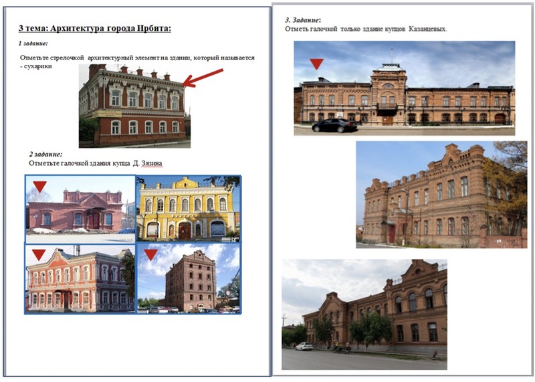The image size is (535, 382).
Task: Click the instruction sentence starting "Отметьте стрелочкой"
Action: click(137, 62)
